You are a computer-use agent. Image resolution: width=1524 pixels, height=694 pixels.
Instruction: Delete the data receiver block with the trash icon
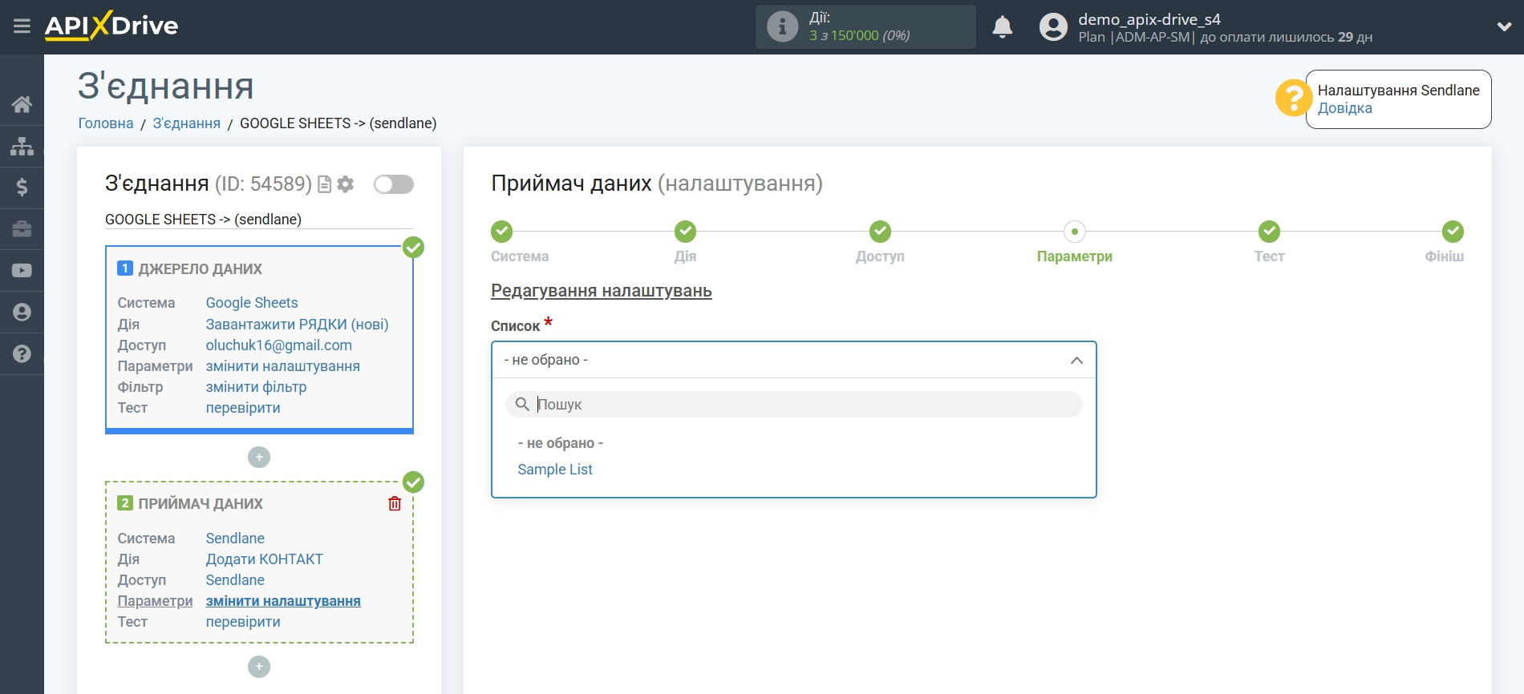click(395, 503)
